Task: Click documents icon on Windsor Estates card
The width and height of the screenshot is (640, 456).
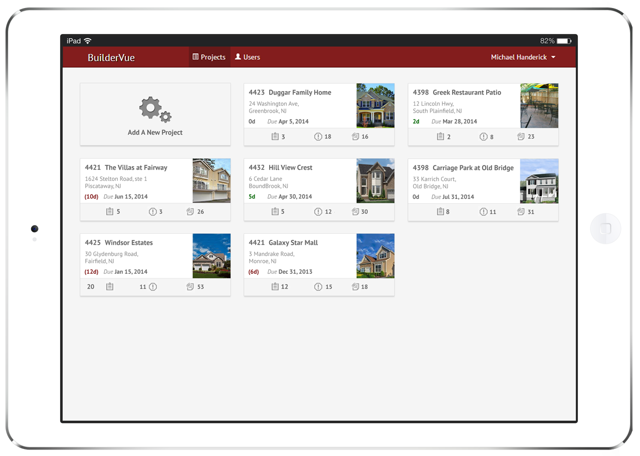Action: (x=190, y=286)
